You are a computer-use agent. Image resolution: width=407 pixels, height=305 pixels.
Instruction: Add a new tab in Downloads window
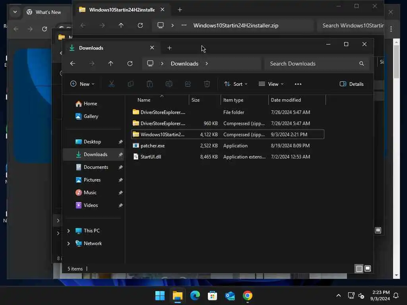[x=169, y=48]
